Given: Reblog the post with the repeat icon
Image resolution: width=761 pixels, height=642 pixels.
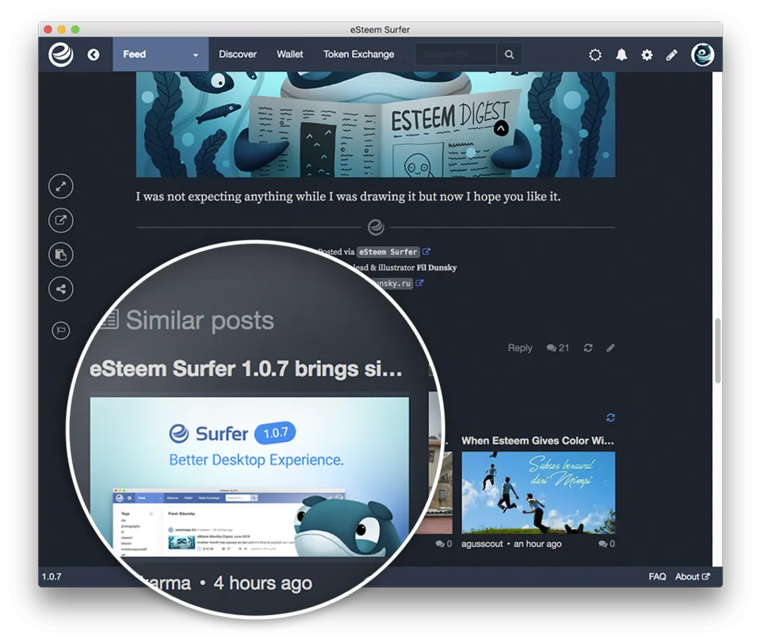Looking at the screenshot, I should [588, 348].
